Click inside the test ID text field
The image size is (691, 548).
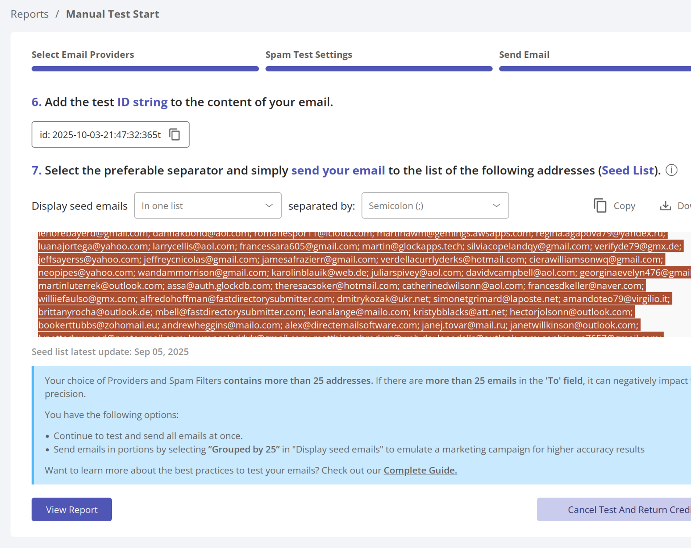pyautogui.click(x=100, y=134)
